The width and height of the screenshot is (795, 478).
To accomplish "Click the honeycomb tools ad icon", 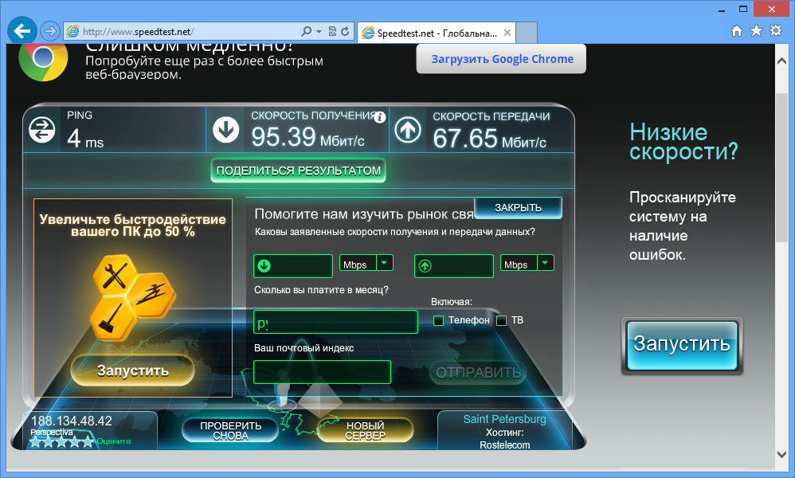I will pyautogui.click(x=133, y=297).
